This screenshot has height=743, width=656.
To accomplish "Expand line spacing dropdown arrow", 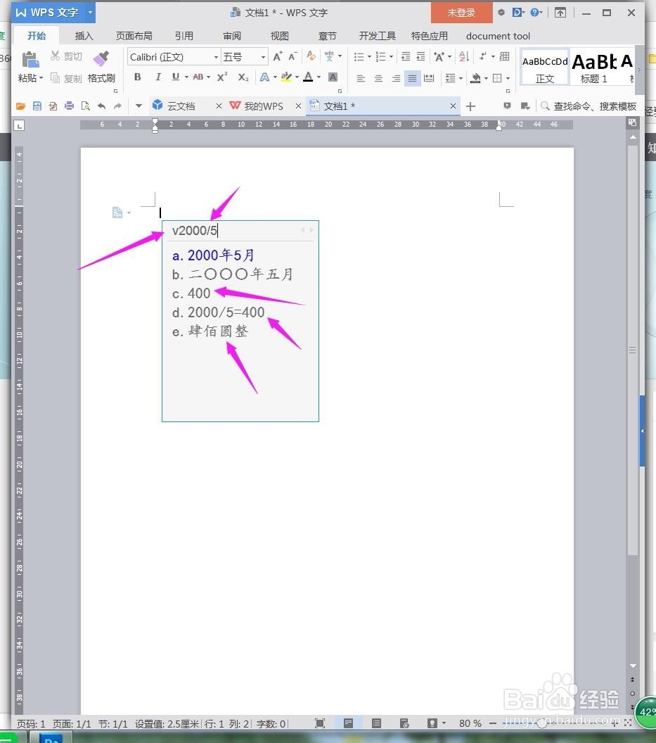I will pos(461,78).
